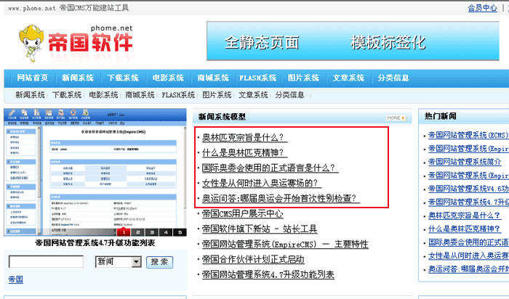The height and width of the screenshot is (299, 509).
Task: Open FLASH系统 in blue navigation bar
Action: [x=257, y=78]
